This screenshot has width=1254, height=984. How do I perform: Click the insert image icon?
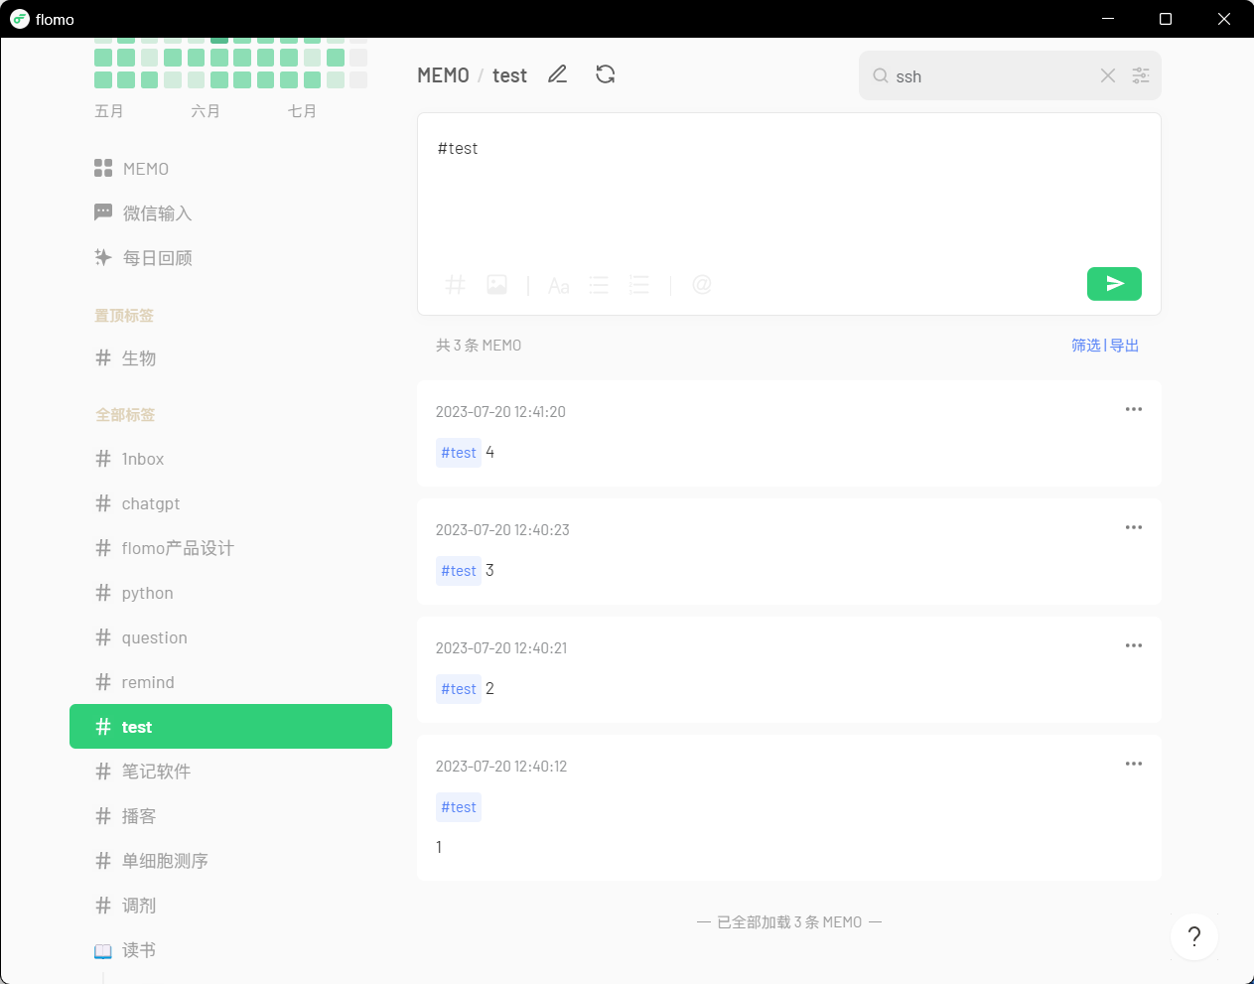[496, 285]
